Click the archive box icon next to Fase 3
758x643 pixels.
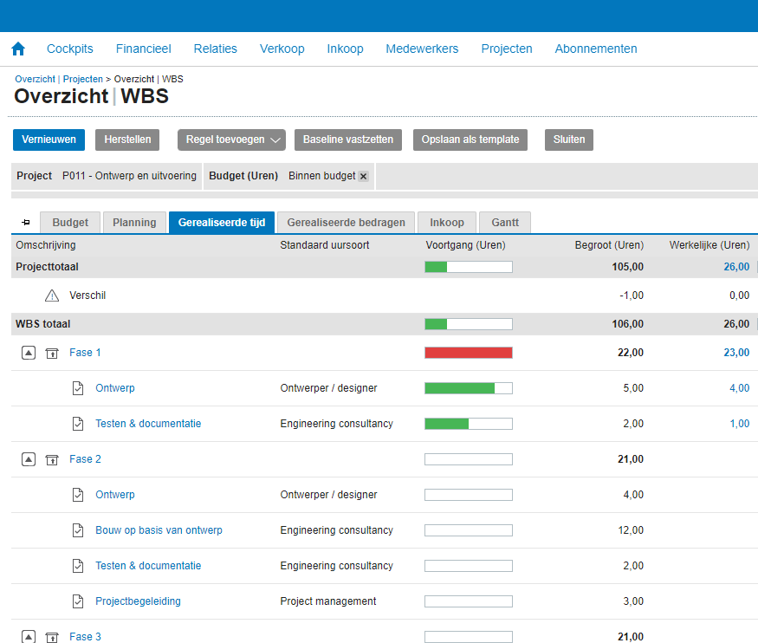click(52, 637)
